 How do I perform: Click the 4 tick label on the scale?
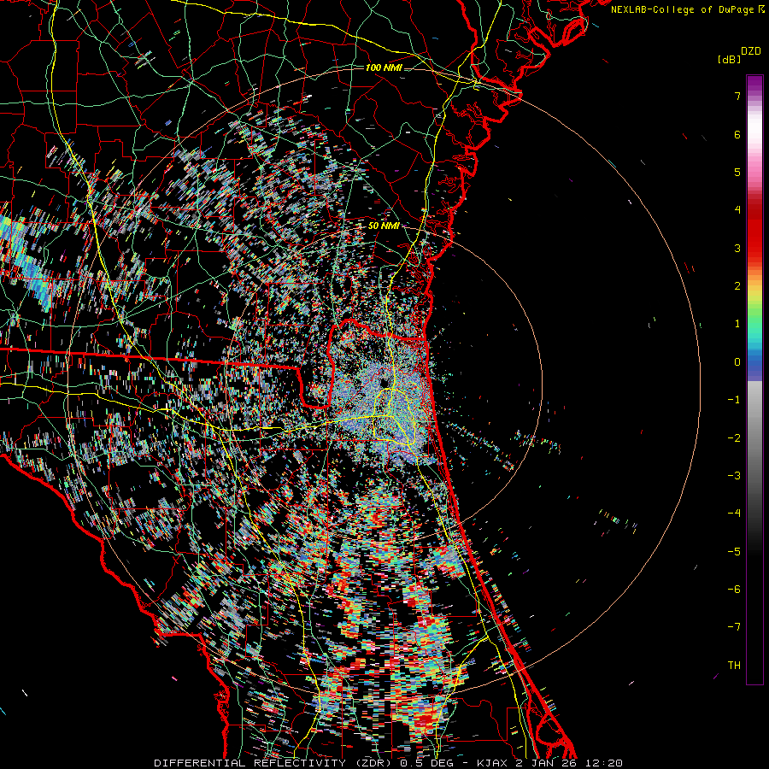point(737,210)
